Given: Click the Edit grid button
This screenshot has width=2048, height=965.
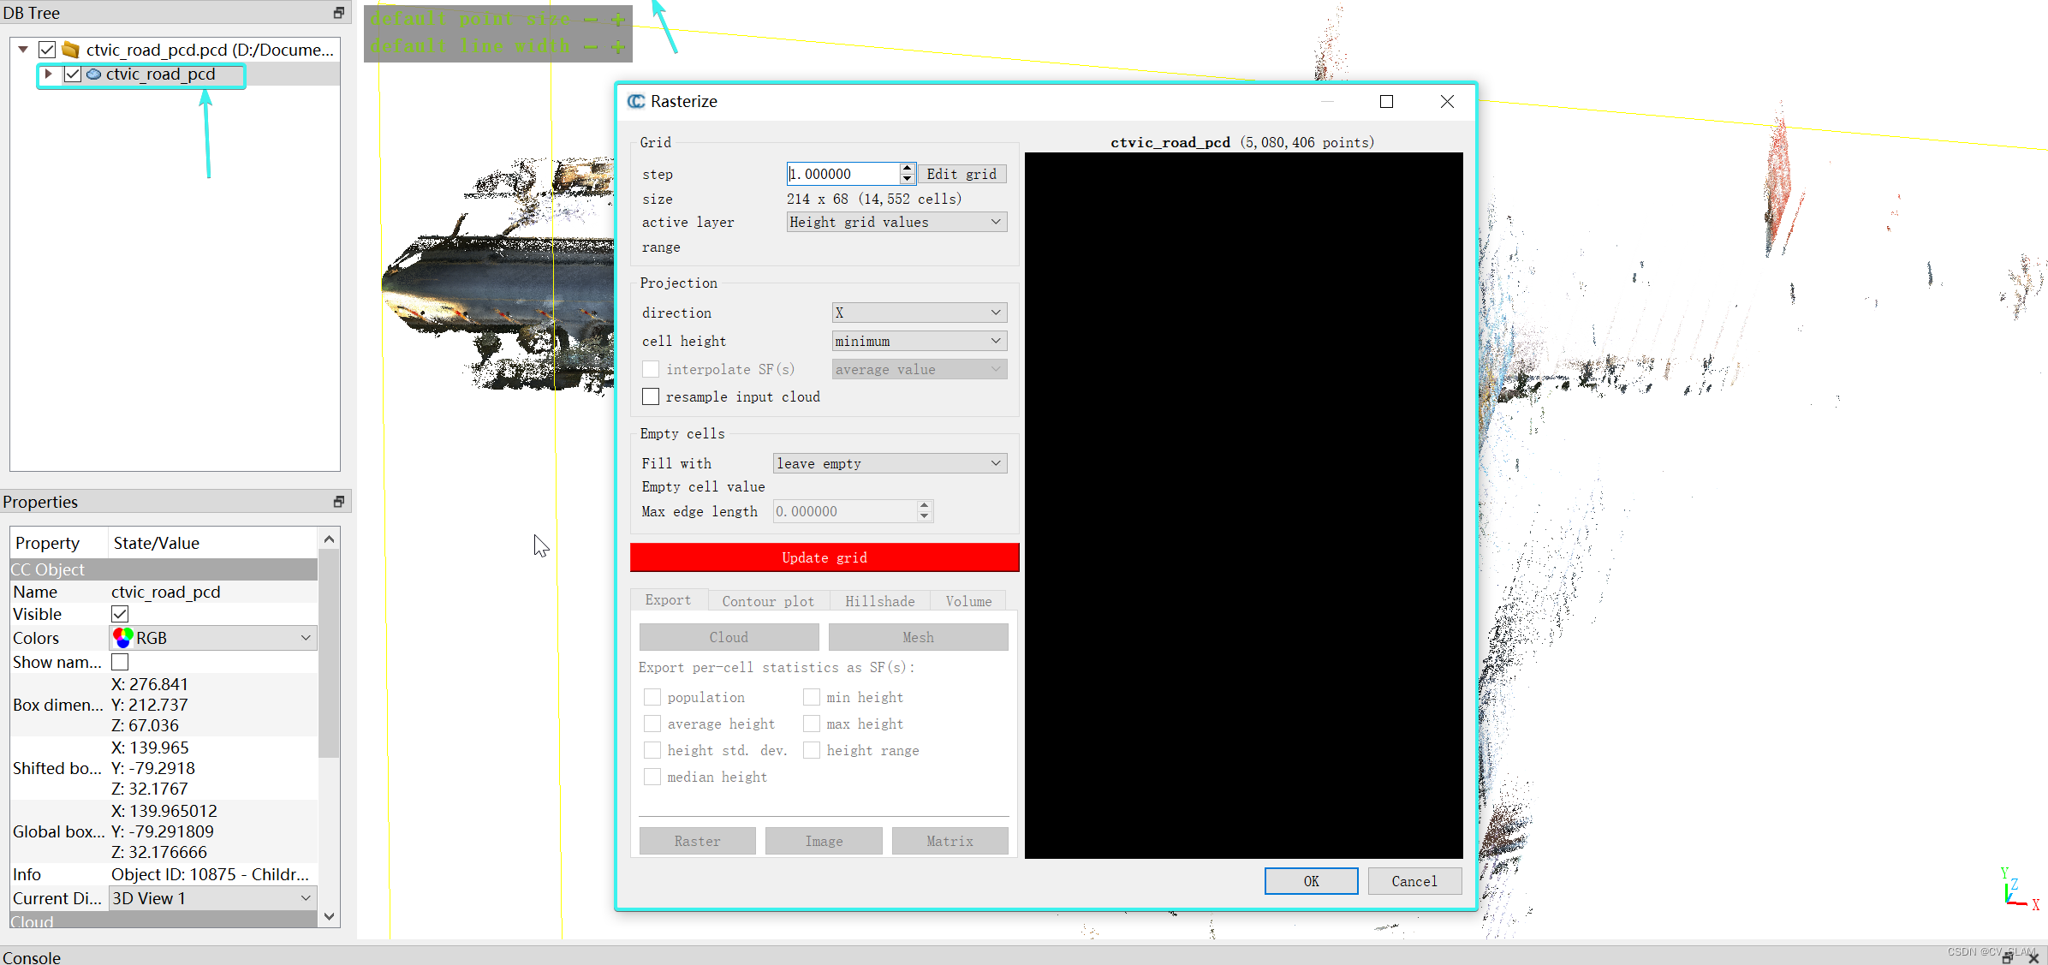Looking at the screenshot, I should (961, 174).
